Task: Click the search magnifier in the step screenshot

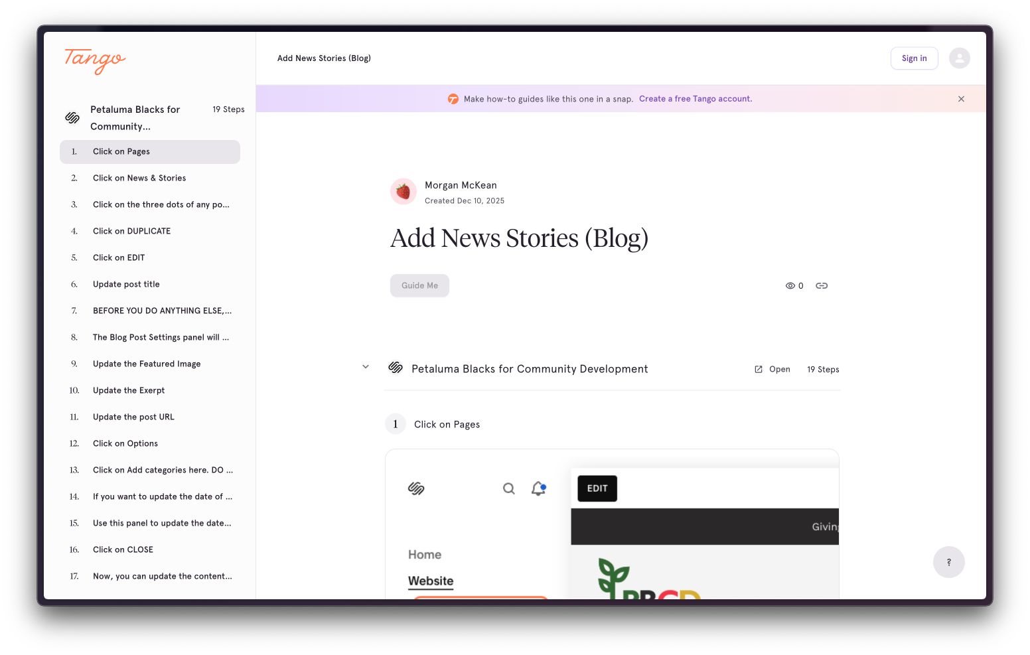Action: click(x=508, y=488)
